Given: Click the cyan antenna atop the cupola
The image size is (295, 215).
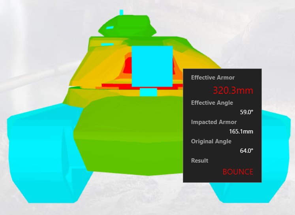Looking at the screenshot, I should (x=121, y=12).
